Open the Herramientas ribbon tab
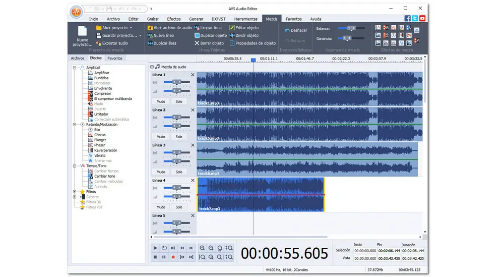Viewport: 504px width, 277px height. pos(246,19)
